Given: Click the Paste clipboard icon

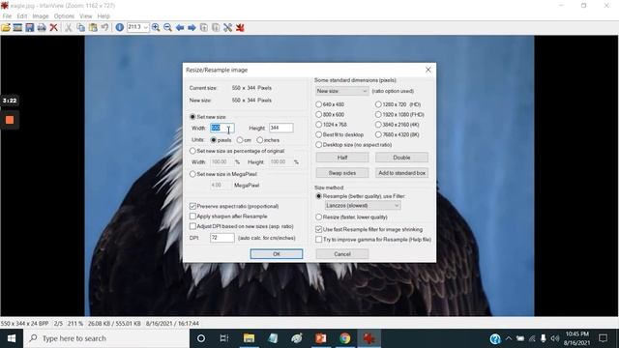Looking at the screenshot, I should [93, 28].
